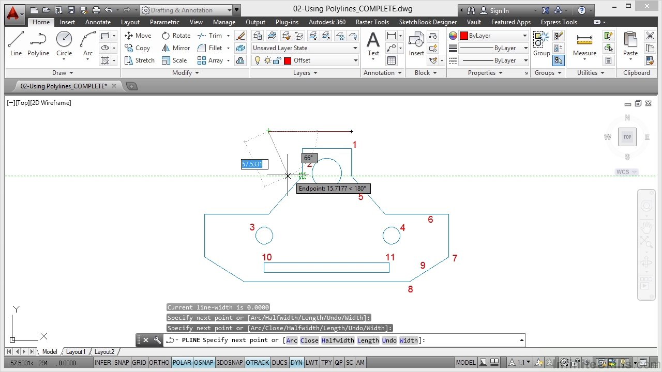Click the Move tool

tap(138, 36)
